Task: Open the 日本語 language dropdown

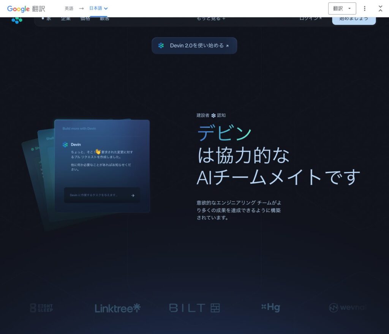Action: [98, 8]
